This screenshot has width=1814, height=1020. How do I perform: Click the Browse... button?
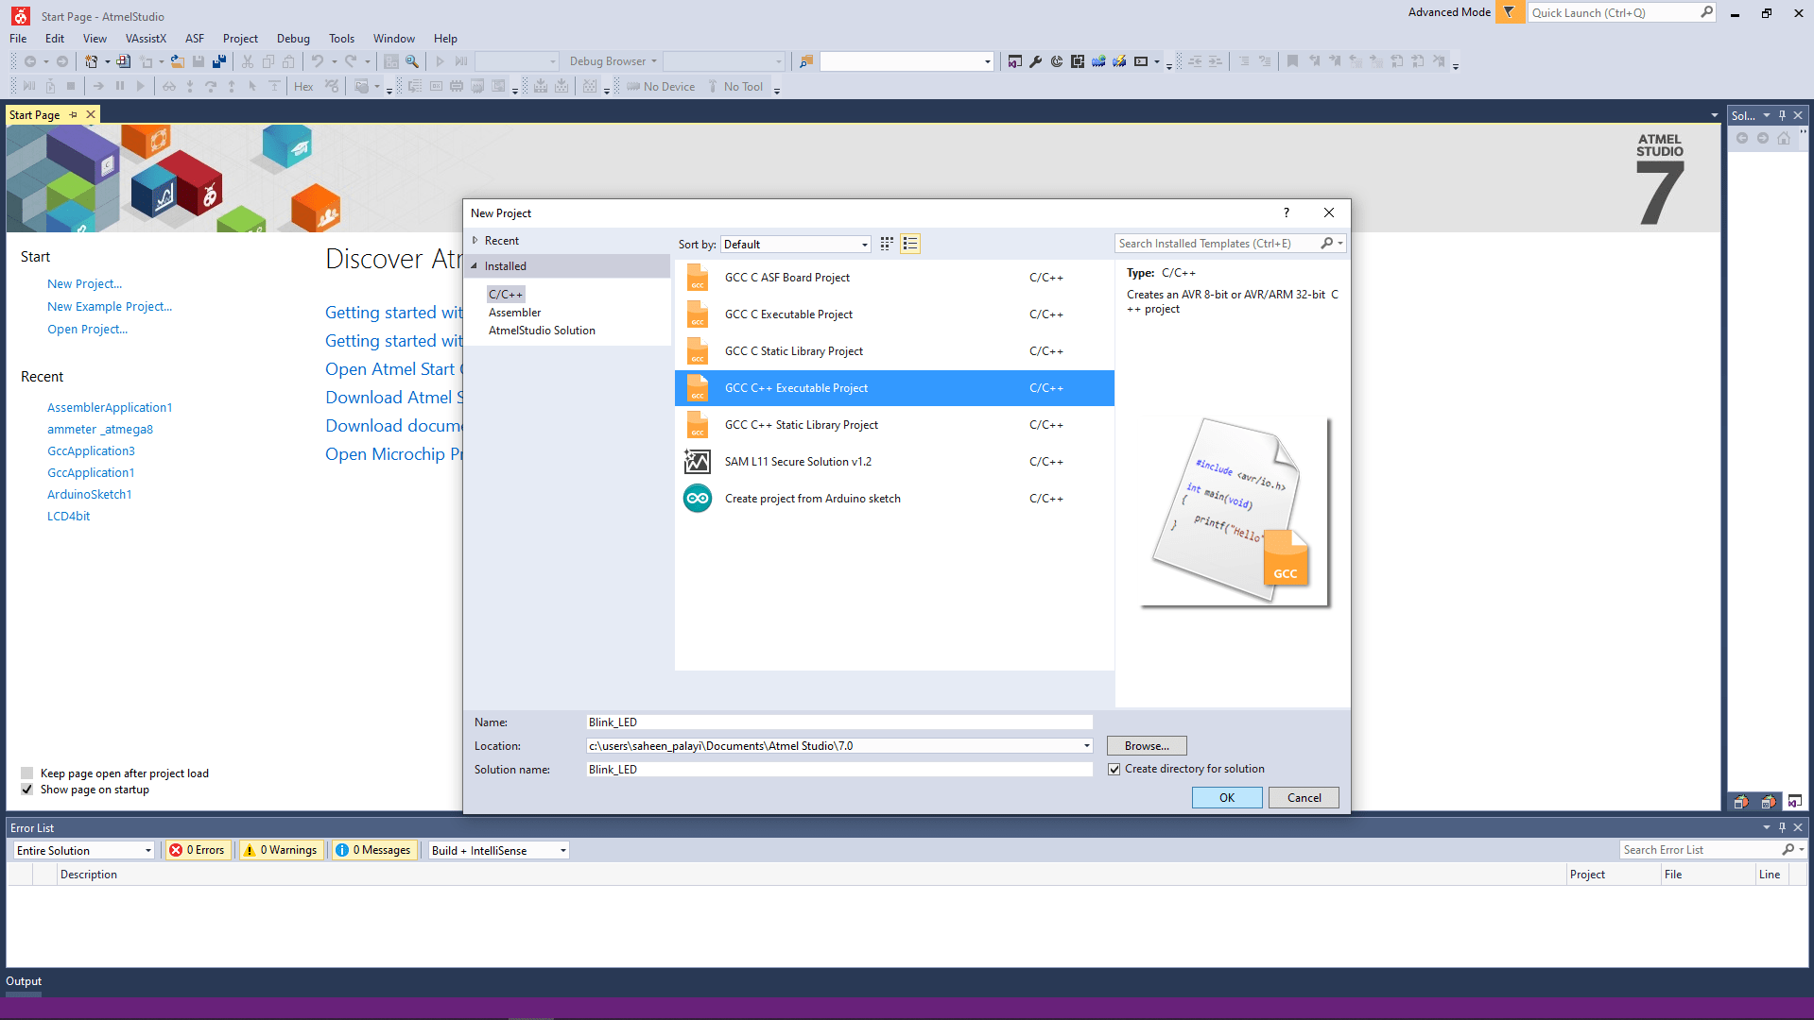click(x=1147, y=746)
